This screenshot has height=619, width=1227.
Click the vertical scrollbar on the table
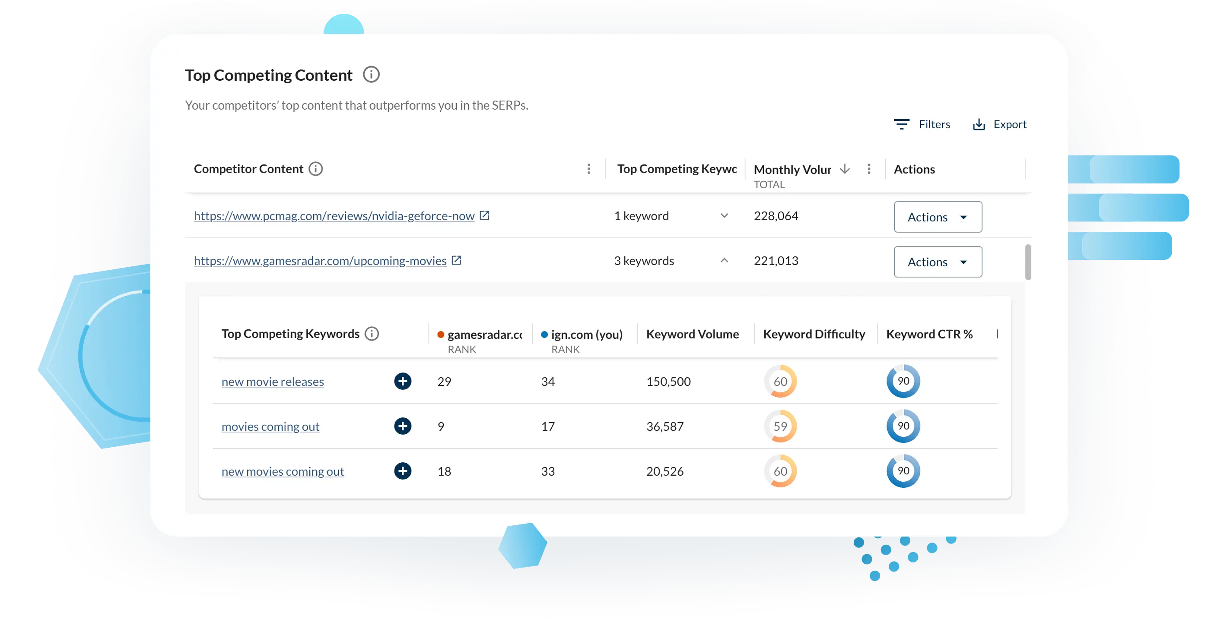(1028, 262)
